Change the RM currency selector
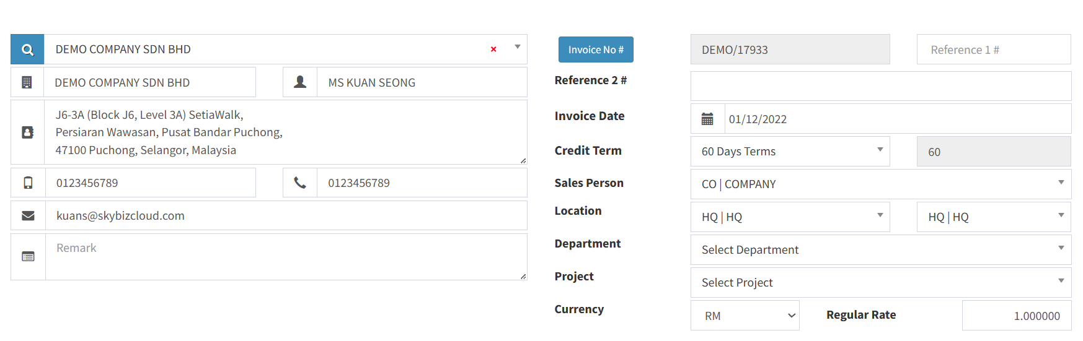Image resolution: width=1083 pixels, height=341 pixels. pyautogui.click(x=745, y=316)
